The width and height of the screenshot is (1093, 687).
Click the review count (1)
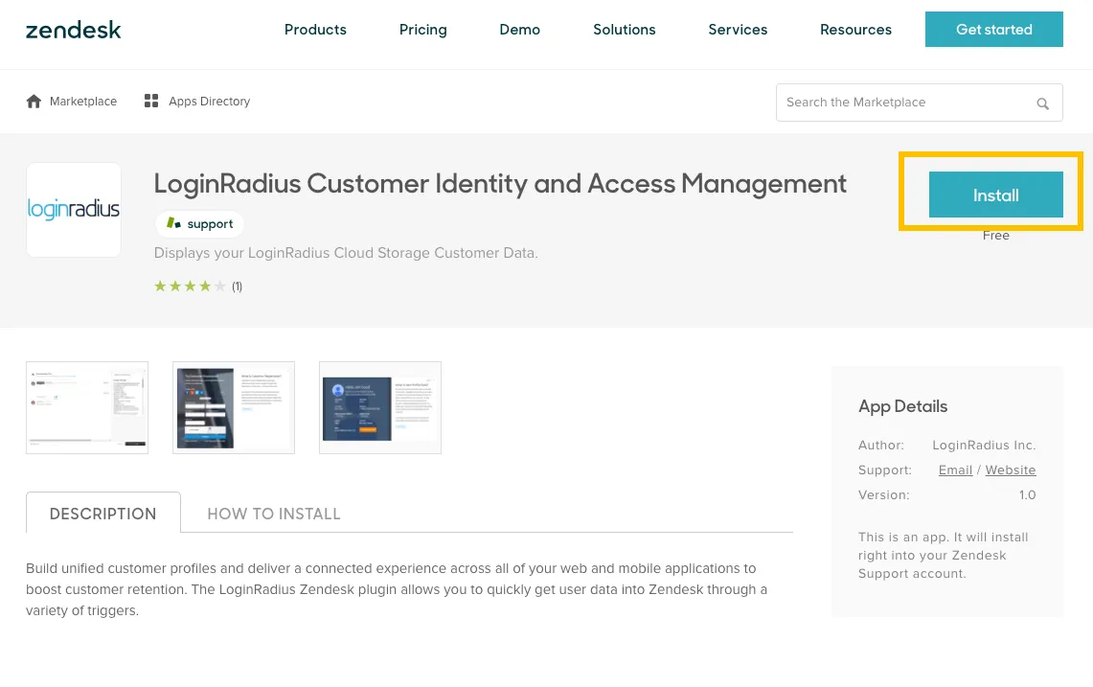(237, 286)
